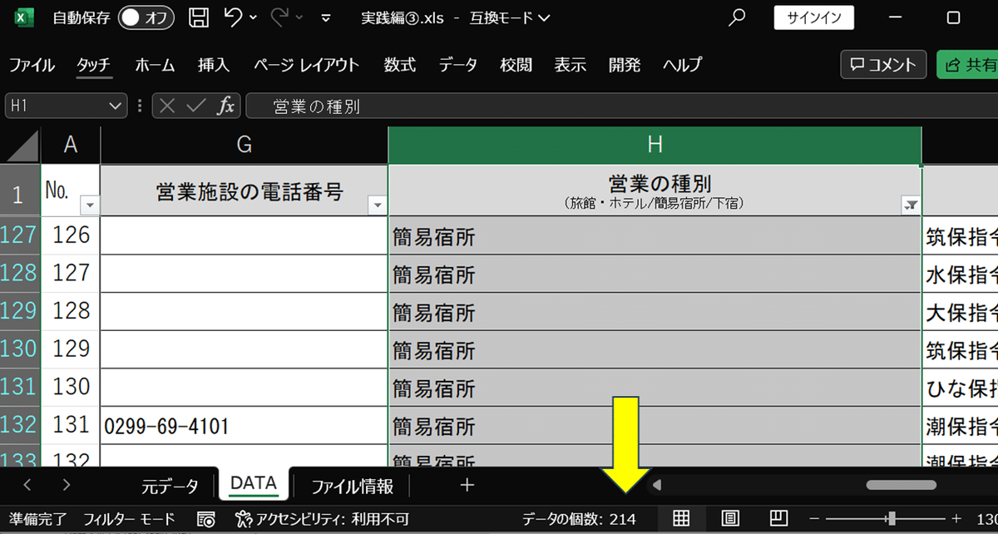The image size is (998, 534).
Task: Click the Save floppy disk icon
Action: coord(199,17)
